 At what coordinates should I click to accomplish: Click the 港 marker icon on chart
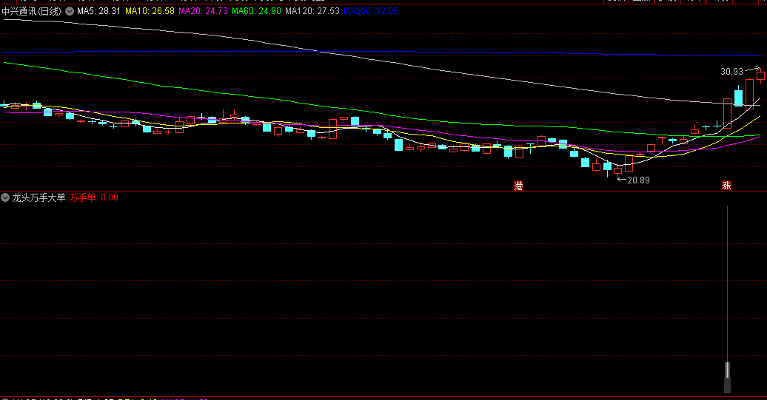518,186
